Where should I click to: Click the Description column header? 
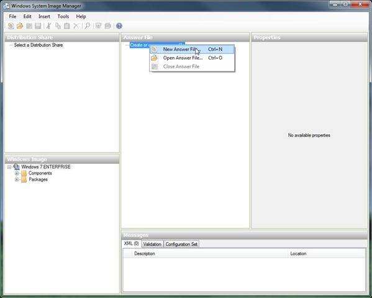pyautogui.click(x=145, y=254)
